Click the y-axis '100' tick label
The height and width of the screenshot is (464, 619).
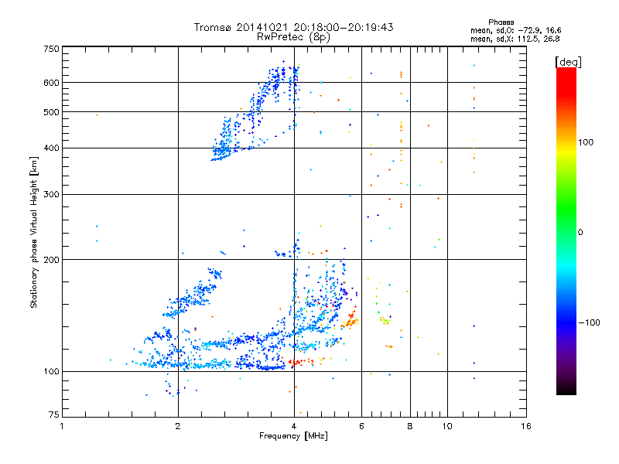pyautogui.click(x=51, y=372)
